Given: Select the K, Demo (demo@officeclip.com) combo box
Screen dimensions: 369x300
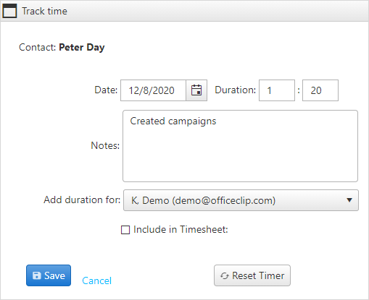Looking at the screenshot, I should [x=241, y=200].
